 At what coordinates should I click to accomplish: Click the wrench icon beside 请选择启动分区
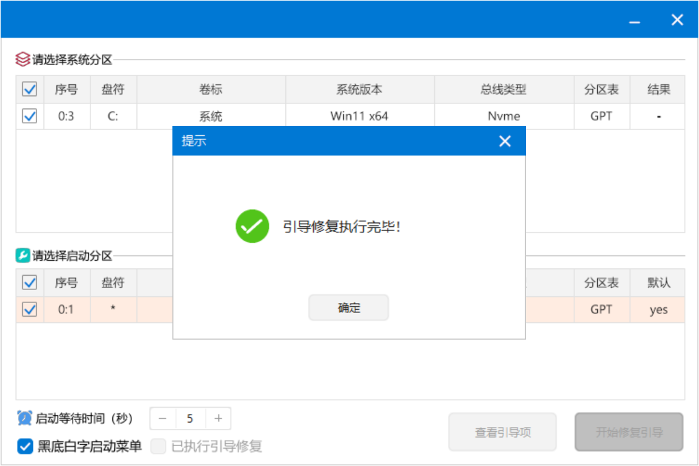[x=23, y=255]
